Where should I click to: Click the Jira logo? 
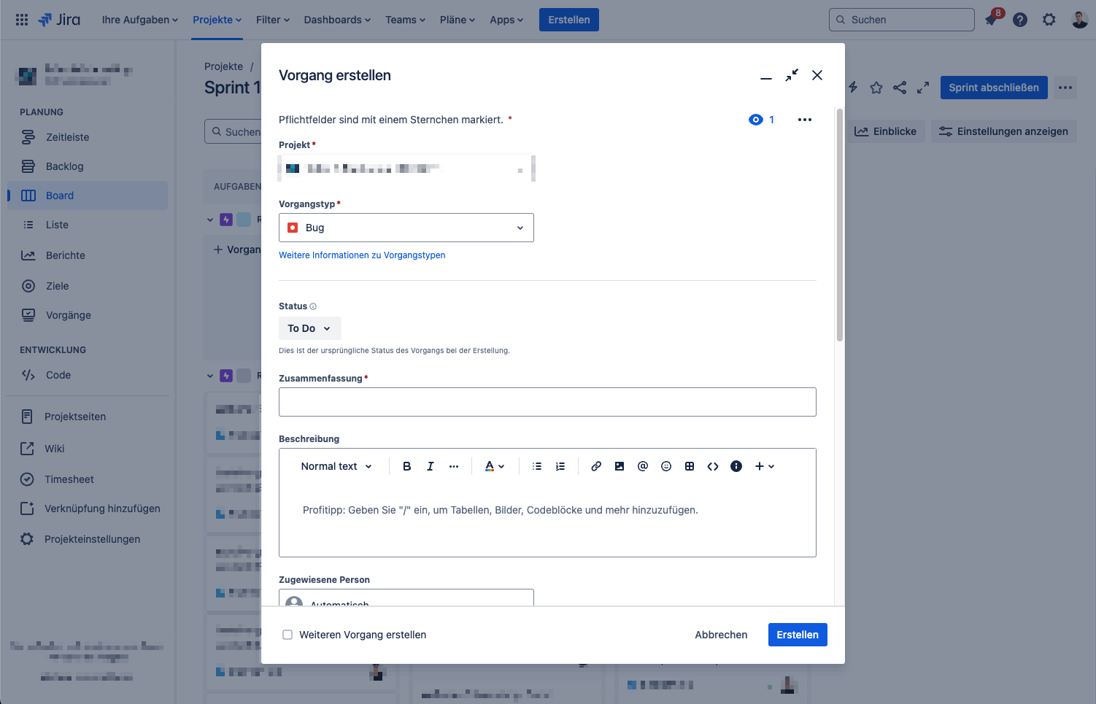pos(59,20)
